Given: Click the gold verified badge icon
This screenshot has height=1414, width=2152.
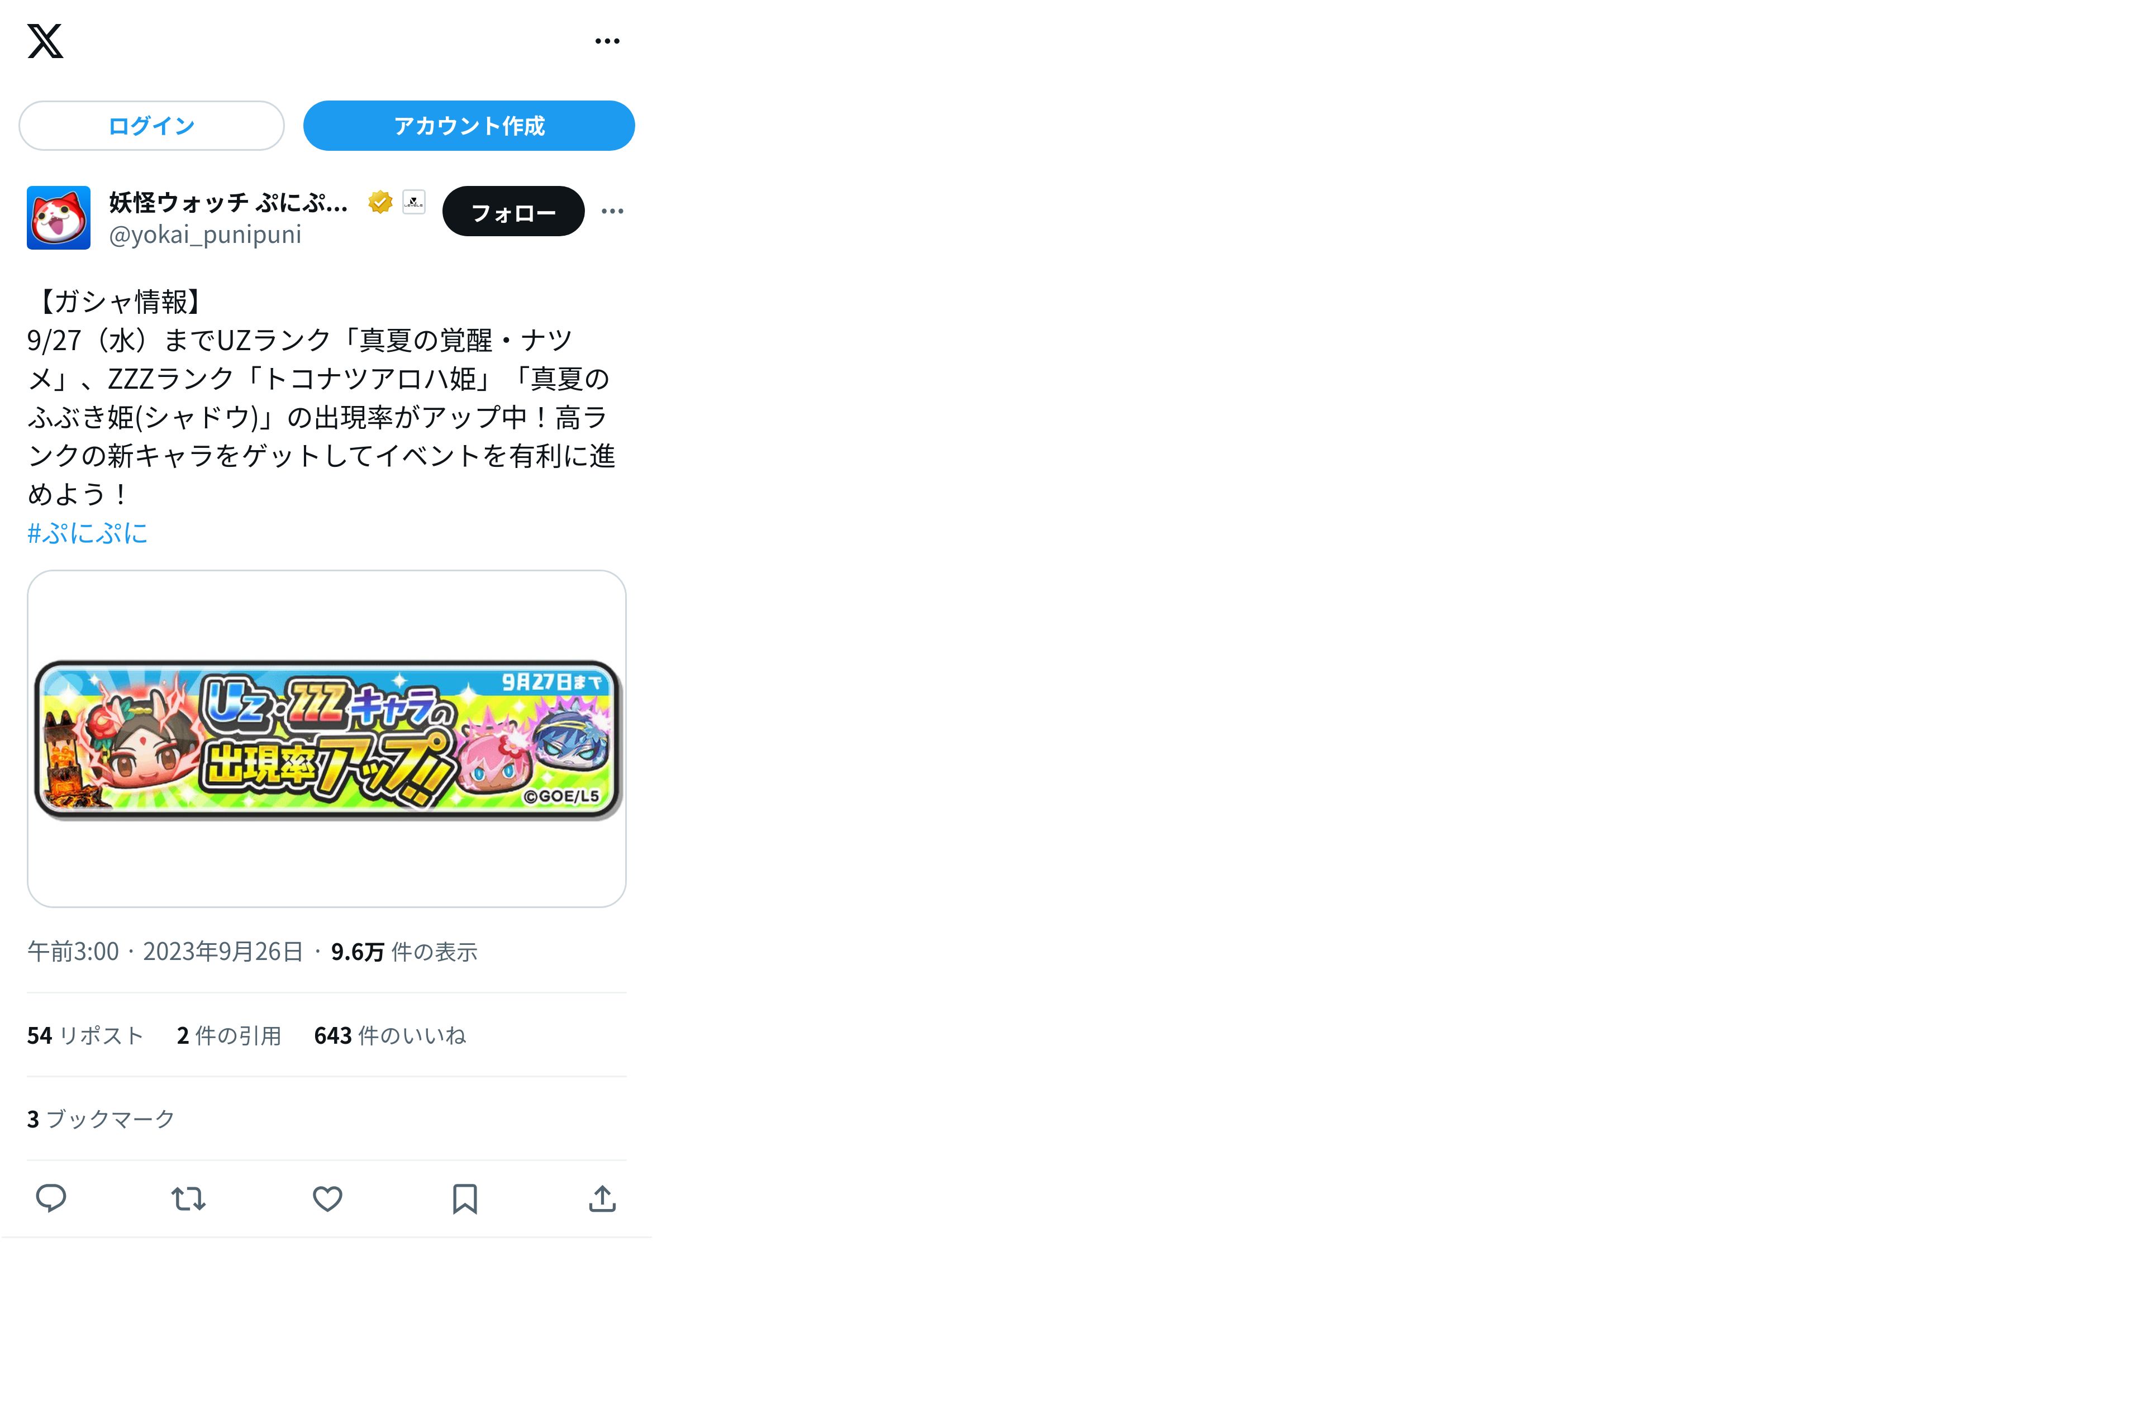Looking at the screenshot, I should pos(380,203).
